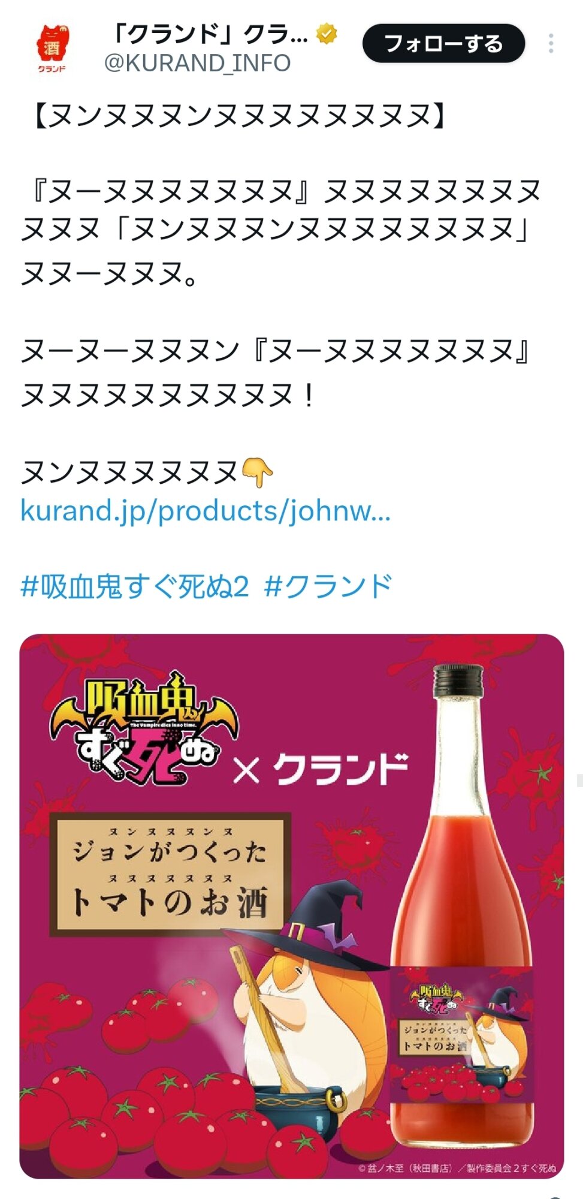The height and width of the screenshot is (1199, 583).
Task: Tap the フォローする follow button
Action: point(443,44)
